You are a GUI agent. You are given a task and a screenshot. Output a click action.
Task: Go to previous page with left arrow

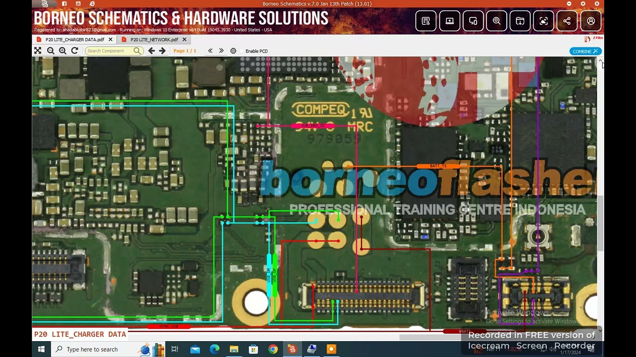pyautogui.click(x=152, y=51)
